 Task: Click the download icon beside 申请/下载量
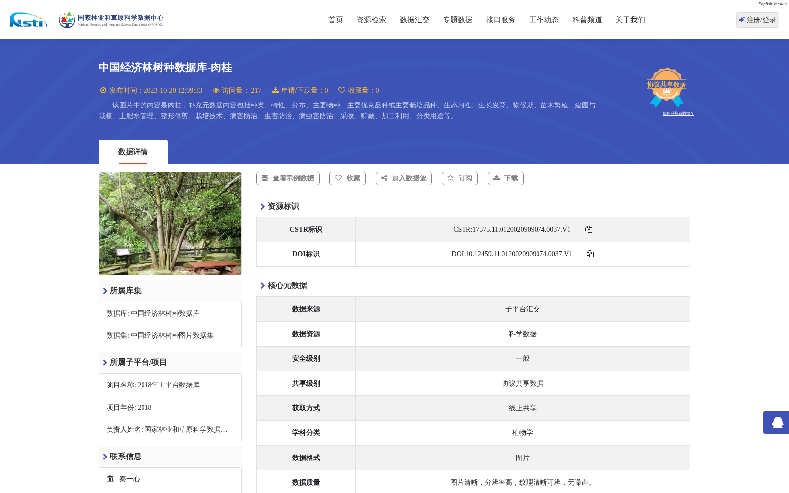276,90
